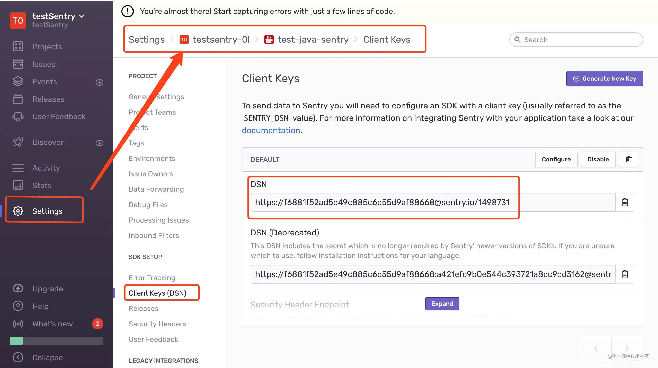Click the Configure button
Image resolution: width=658 pixels, height=368 pixels.
tap(556, 159)
